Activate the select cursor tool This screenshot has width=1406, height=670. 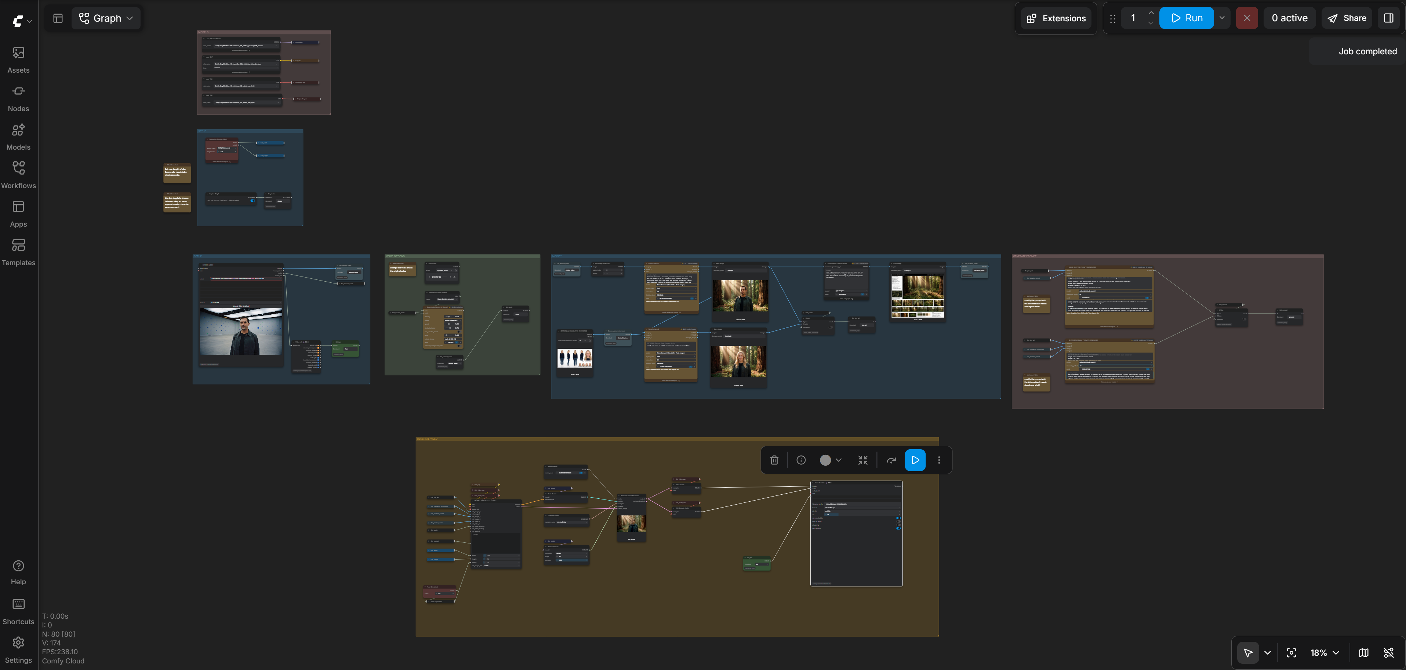(x=1248, y=652)
